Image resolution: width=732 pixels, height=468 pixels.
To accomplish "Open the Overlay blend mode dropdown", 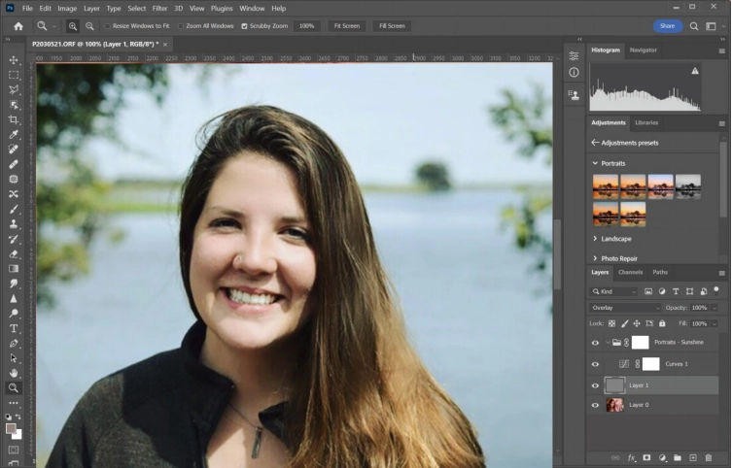I will pos(625,308).
